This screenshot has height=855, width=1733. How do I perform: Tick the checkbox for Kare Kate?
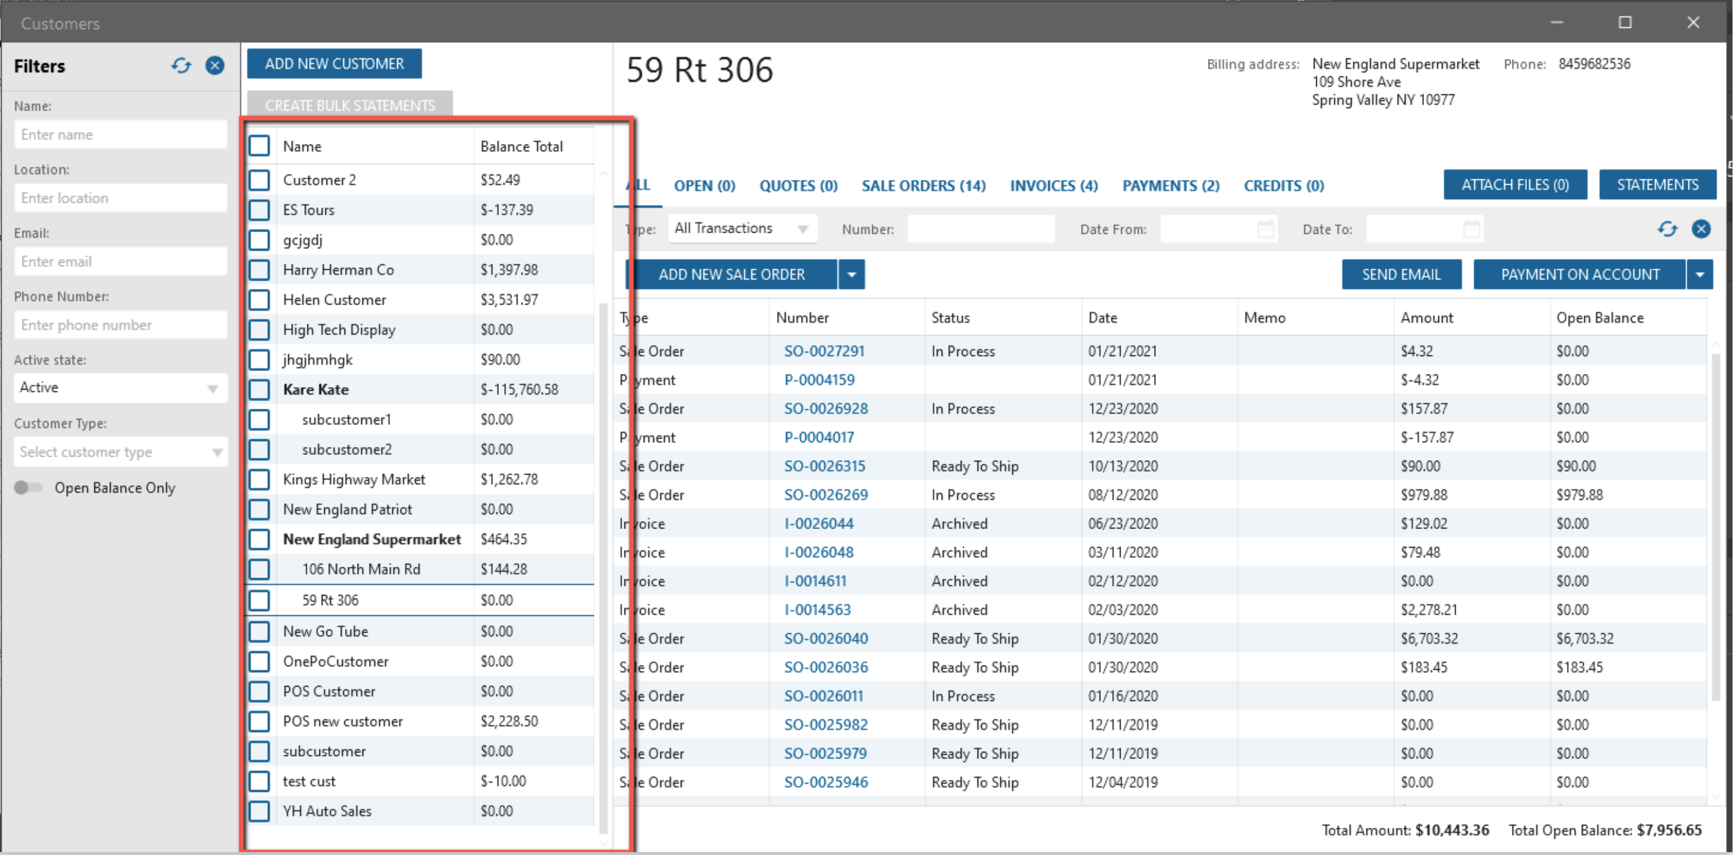259,390
